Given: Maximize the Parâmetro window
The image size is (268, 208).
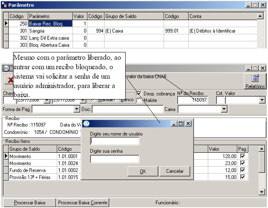Looking at the screenshot, I should pyautogui.click(x=255, y=5).
